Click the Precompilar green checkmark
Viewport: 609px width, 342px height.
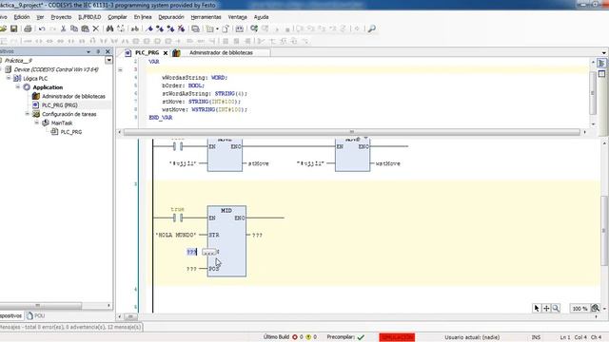click(361, 337)
